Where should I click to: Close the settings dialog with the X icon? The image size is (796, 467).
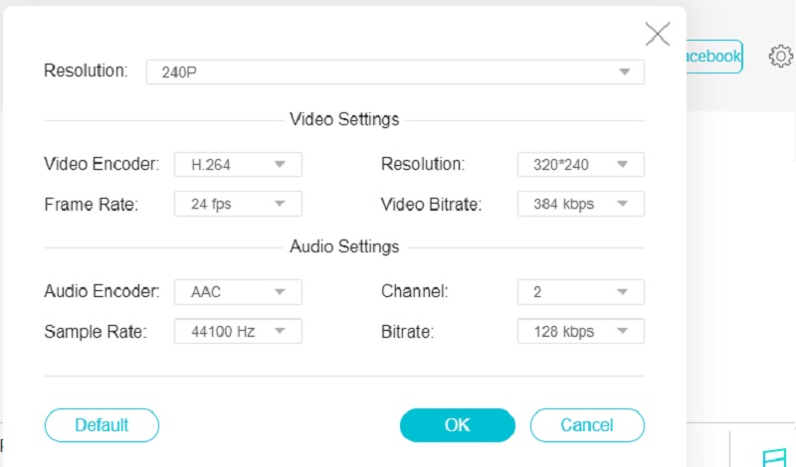[658, 34]
